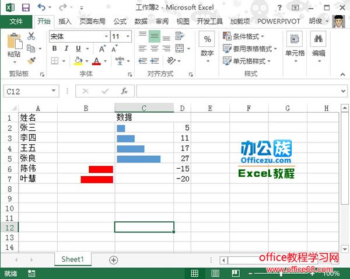350x279 pixels.
Task: Open Excel Help question mark
Action: 279,8
